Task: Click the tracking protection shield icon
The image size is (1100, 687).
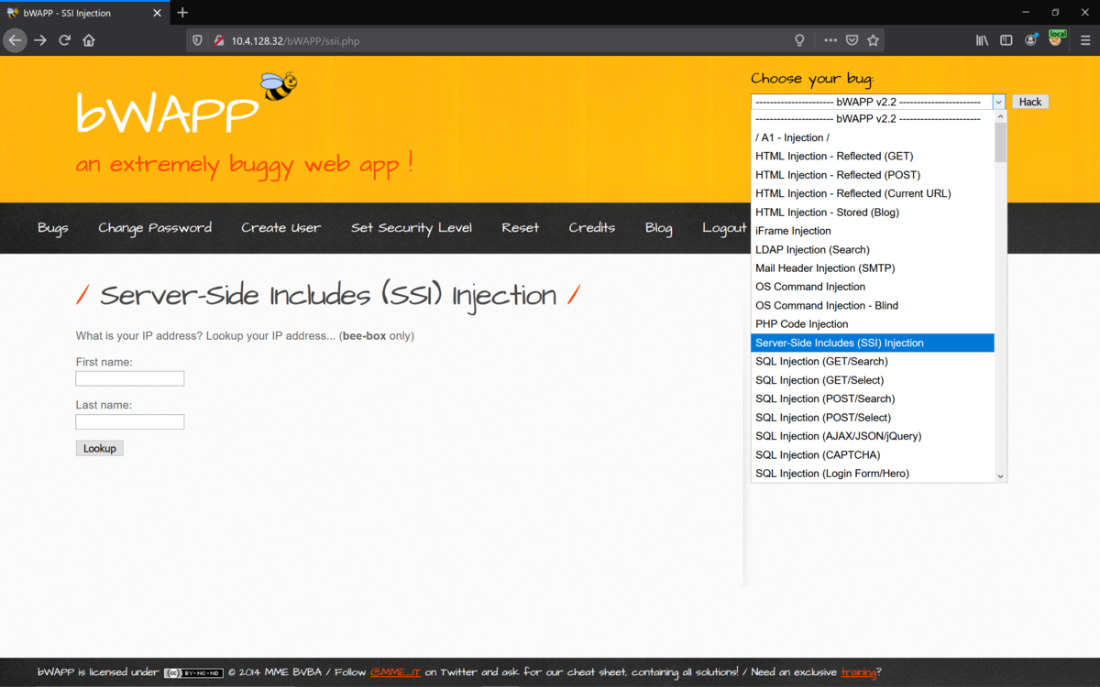Action: [197, 40]
